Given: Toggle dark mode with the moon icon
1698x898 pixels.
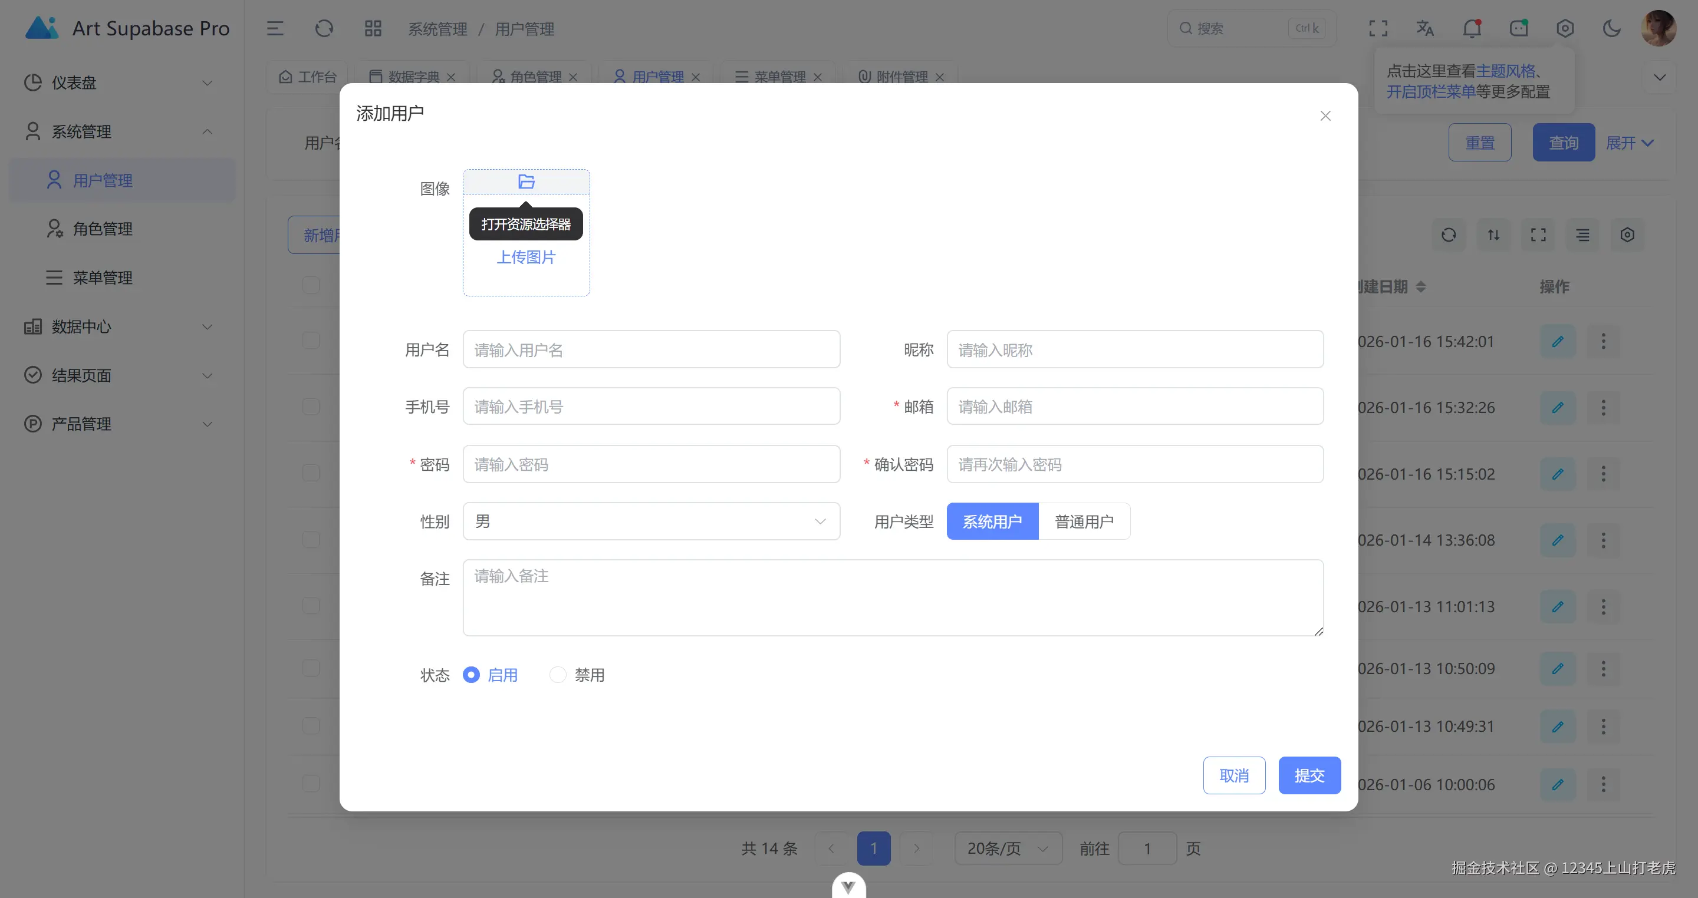Looking at the screenshot, I should (x=1613, y=28).
